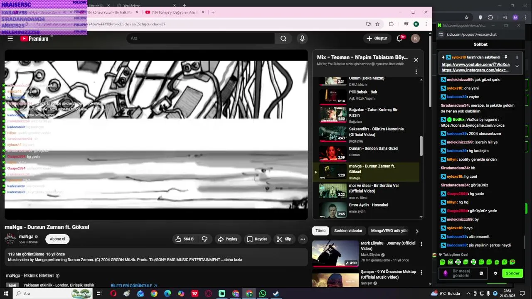Close the Türkiye'yi Değiştiren Aile tab
This screenshot has width=532, height=299.
pos(203,12)
